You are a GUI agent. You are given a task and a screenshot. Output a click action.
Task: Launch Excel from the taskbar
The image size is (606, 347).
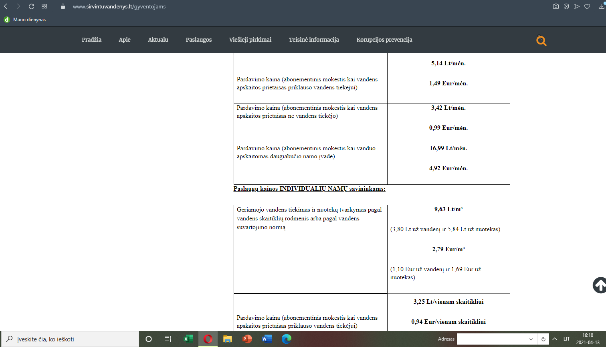pyautogui.click(x=188, y=339)
